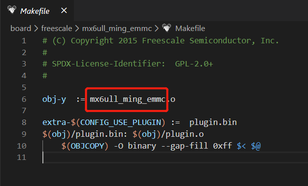The height and width of the screenshot is (186, 308).
Task: Click line number 1 in the gutter
Action: click(x=24, y=41)
